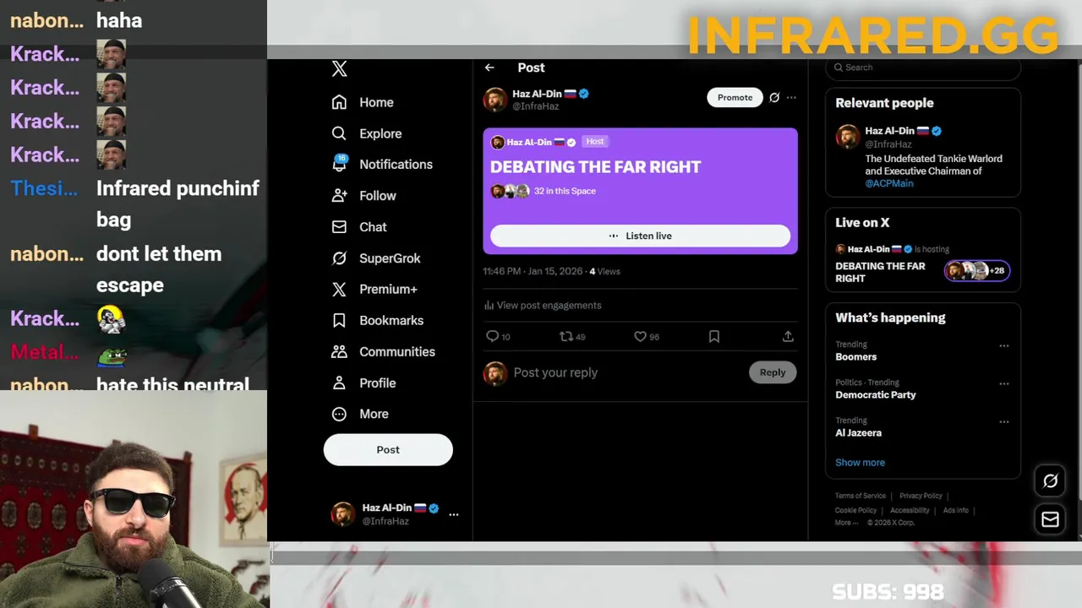Click the Profile person icon
This screenshot has width=1082, height=608.
pyautogui.click(x=339, y=383)
